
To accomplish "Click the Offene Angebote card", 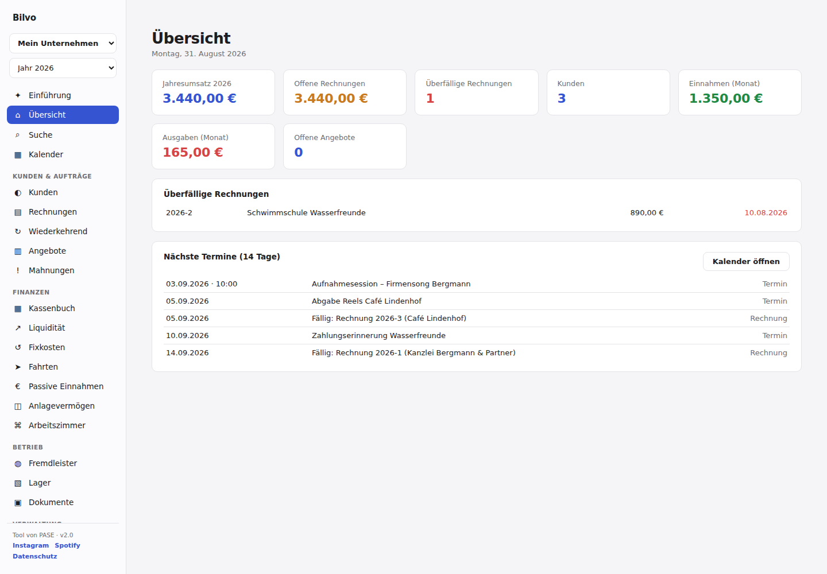I will coord(345,146).
